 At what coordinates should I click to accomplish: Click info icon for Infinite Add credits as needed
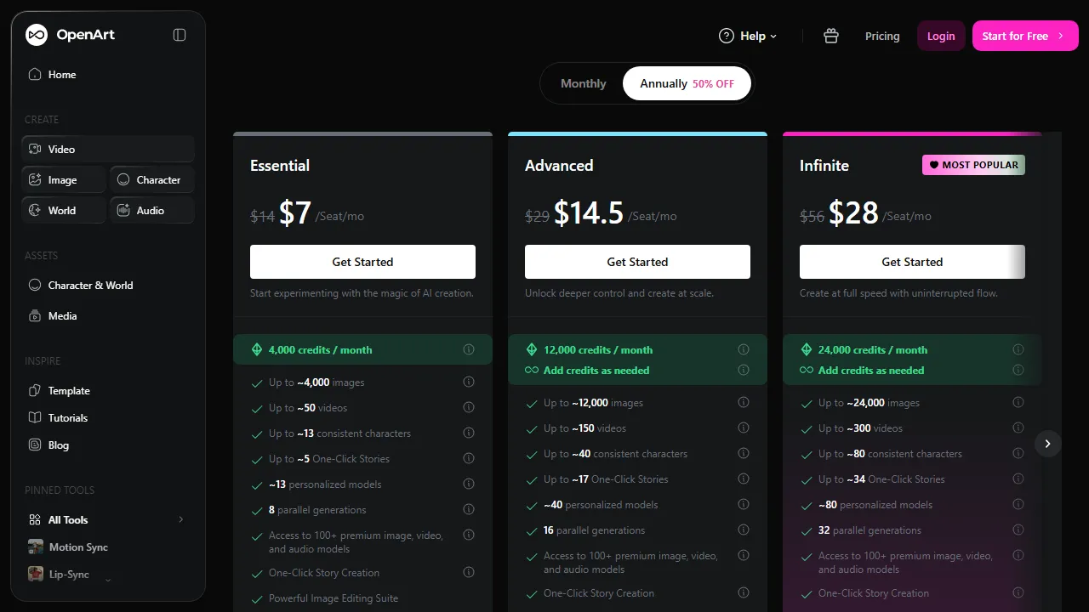click(1018, 370)
